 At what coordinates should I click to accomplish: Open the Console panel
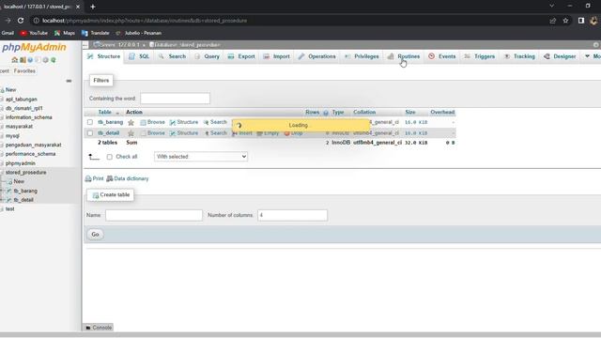(99, 328)
